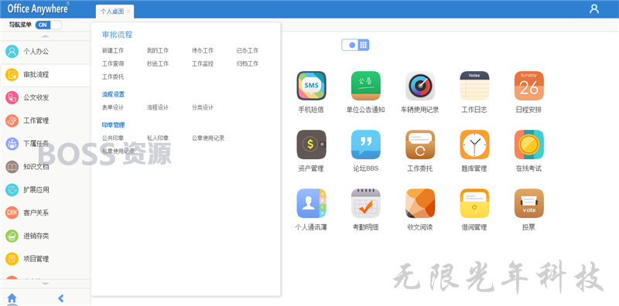Click the home icon at sidebar bottom
The width and height of the screenshot is (619, 306).
[x=12, y=298]
